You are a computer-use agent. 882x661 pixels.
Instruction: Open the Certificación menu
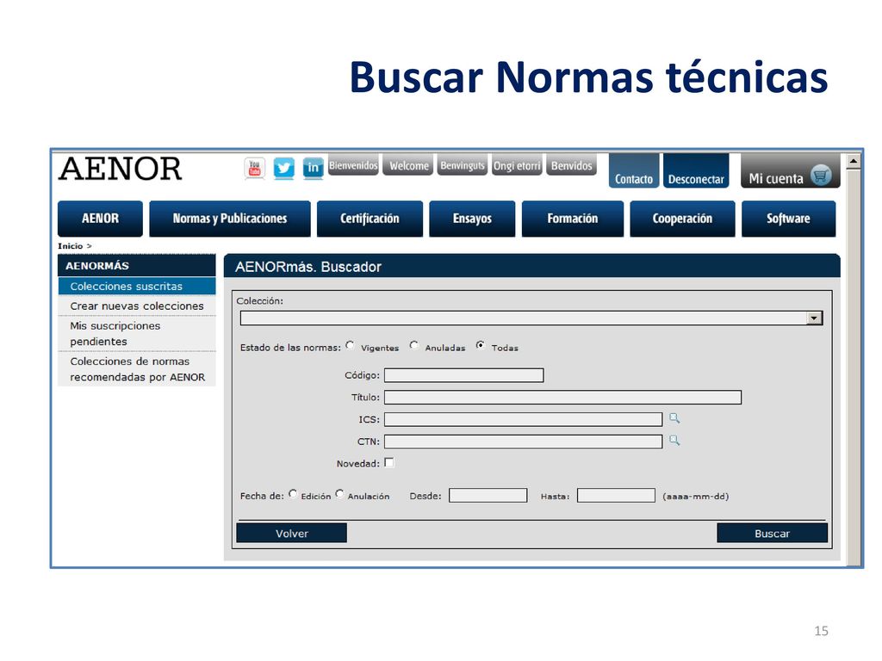370,219
